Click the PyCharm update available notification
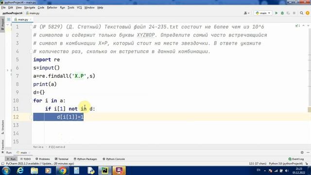Viewport: 311px width, 175px height. [40, 164]
